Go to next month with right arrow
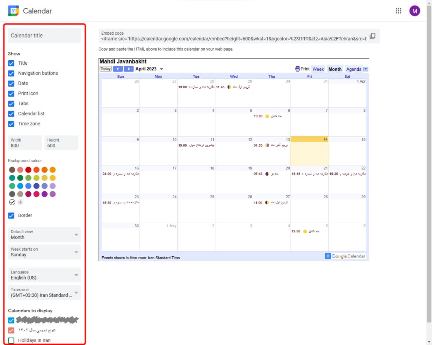This screenshot has height=345, width=432. 129,69
